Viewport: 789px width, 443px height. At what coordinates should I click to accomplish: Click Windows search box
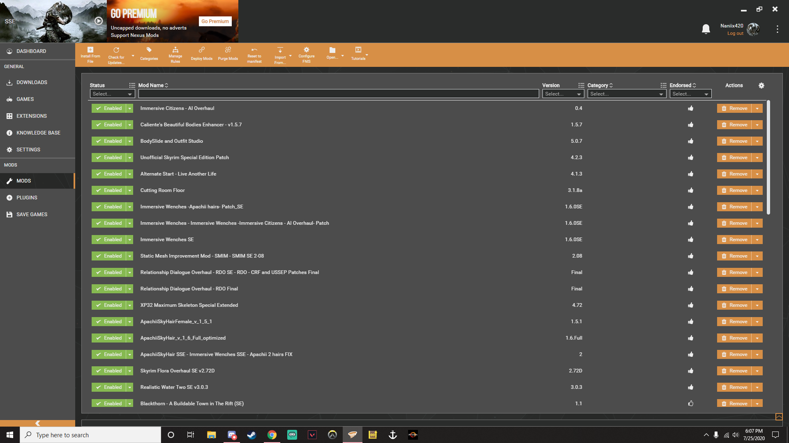point(90,435)
